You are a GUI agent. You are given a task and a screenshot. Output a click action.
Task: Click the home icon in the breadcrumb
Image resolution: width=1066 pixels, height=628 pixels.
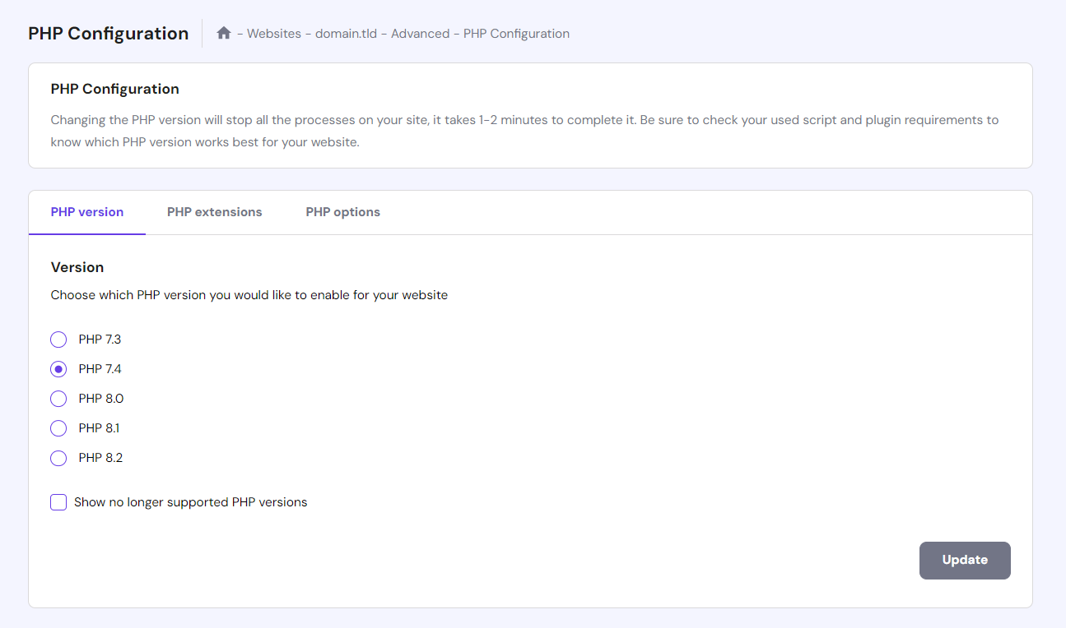tap(223, 32)
